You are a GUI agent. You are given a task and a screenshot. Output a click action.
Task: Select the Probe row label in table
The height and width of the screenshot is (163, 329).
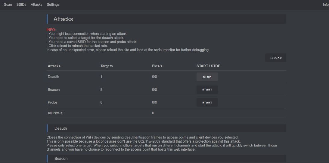pos(52,102)
